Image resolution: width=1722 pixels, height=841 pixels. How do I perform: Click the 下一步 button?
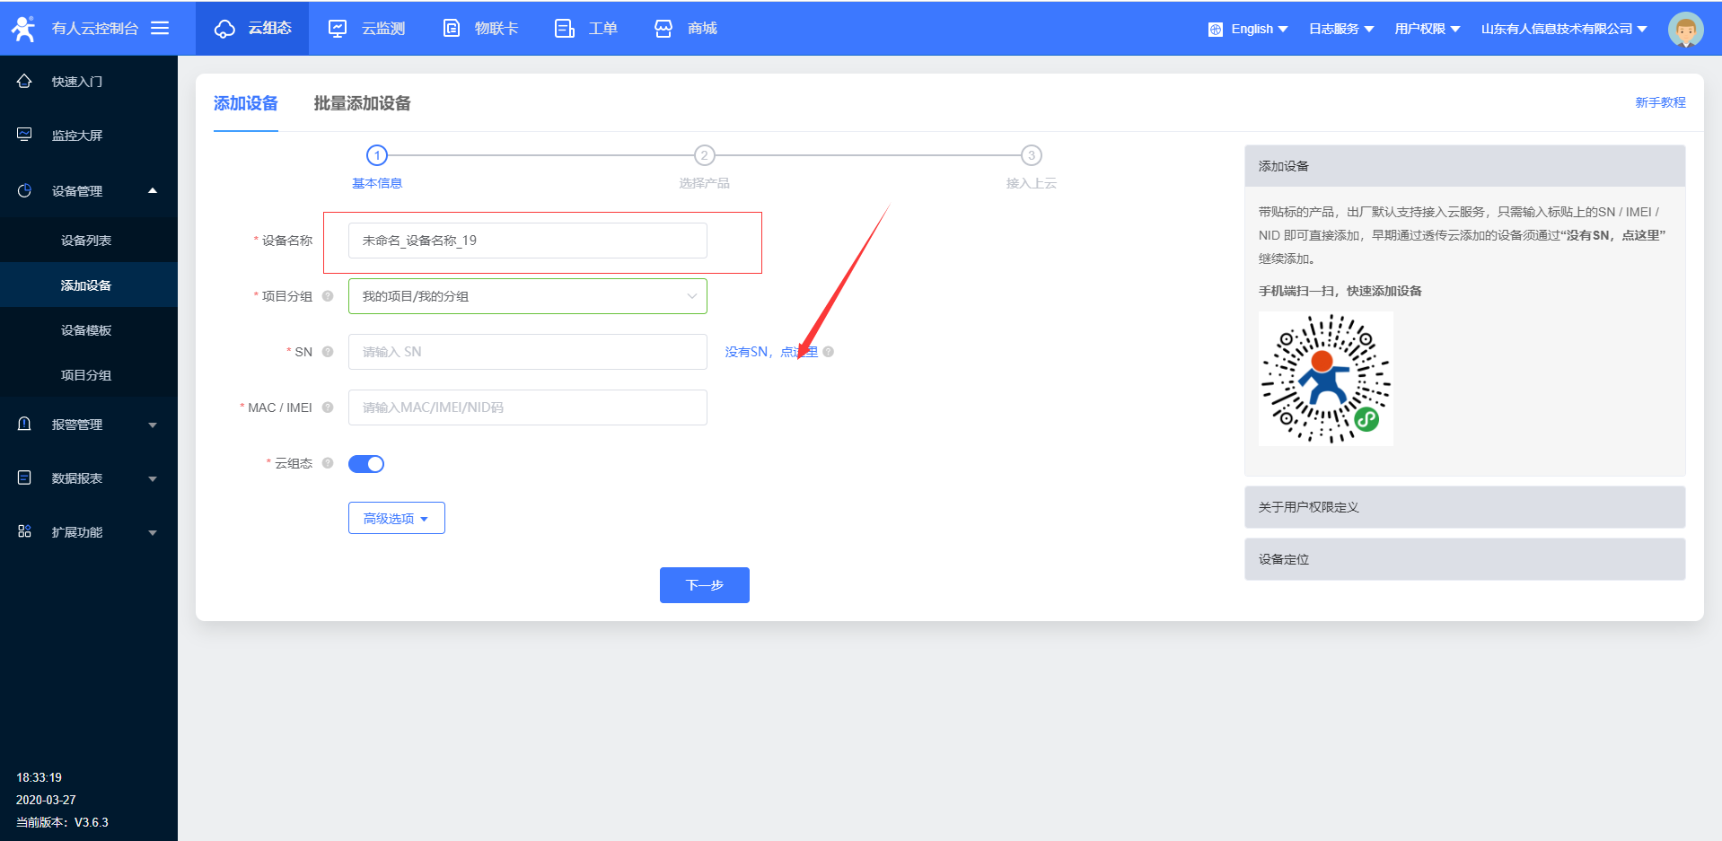coord(704,585)
